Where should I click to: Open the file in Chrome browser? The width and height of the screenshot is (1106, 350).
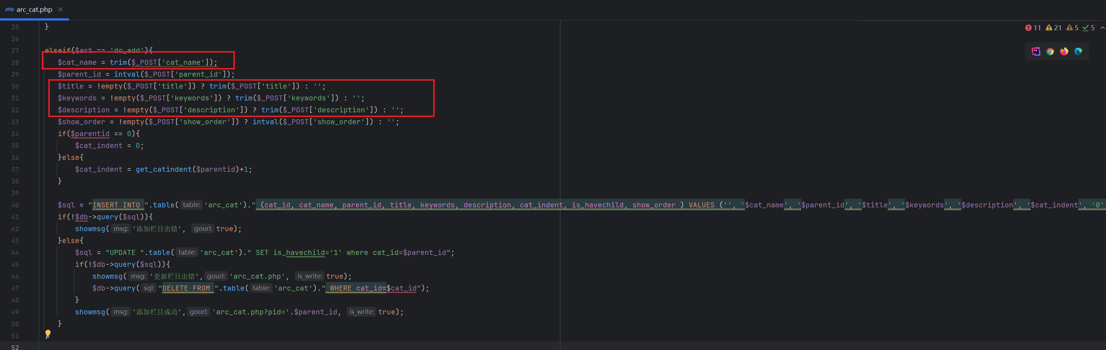coord(1050,51)
